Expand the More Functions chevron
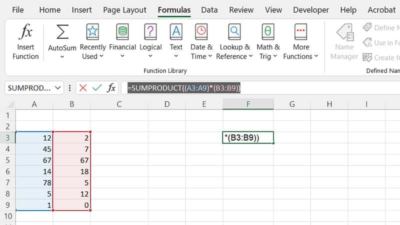 point(316,56)
